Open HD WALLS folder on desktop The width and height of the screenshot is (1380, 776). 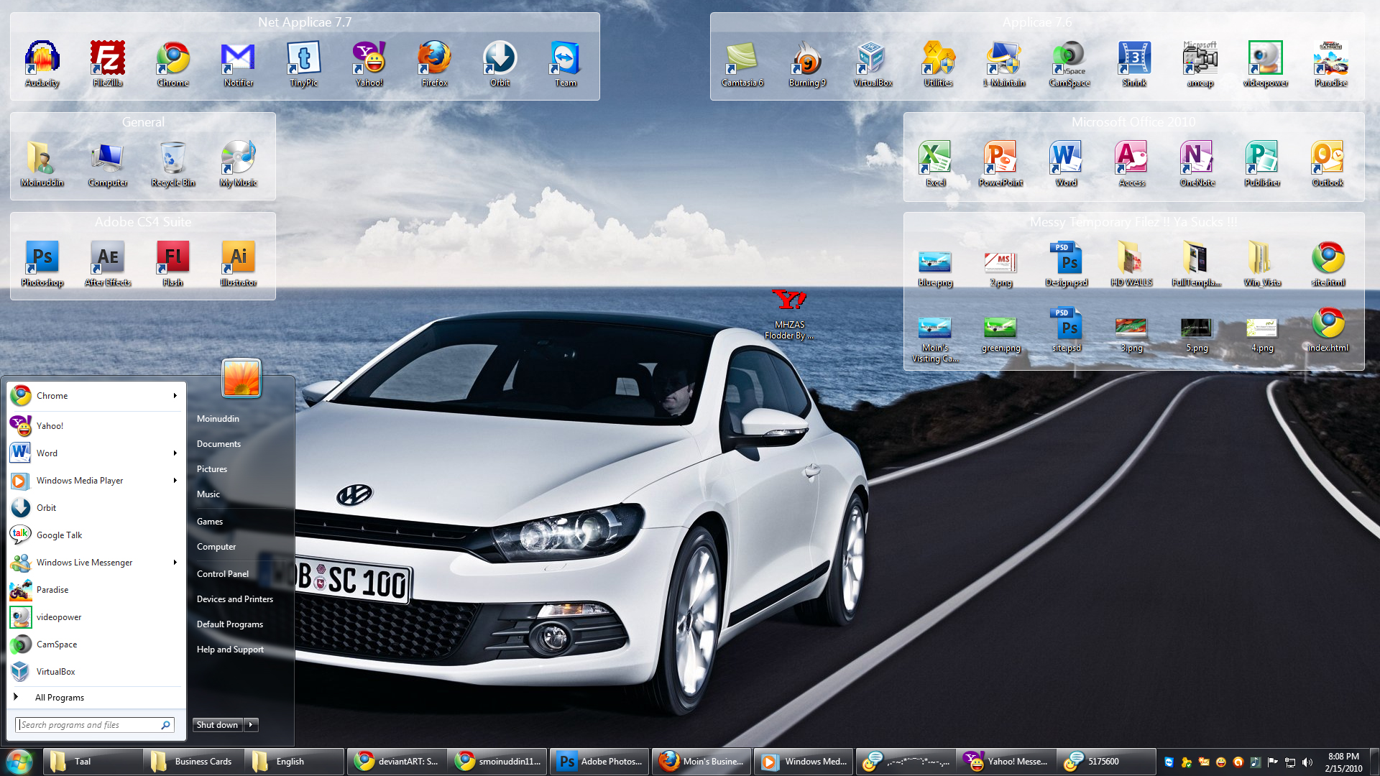pyautogui.click(x=1131, y=264)
